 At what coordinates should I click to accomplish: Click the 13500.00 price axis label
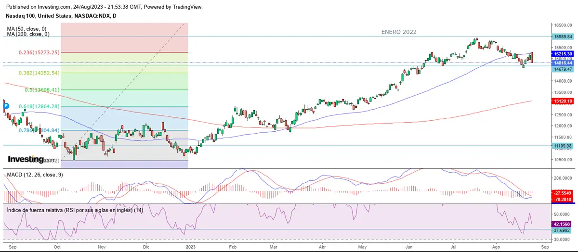tap(563, 92)
